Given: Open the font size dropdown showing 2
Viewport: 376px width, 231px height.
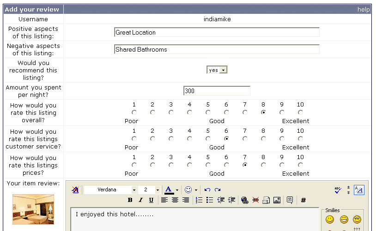Looking at the screenshot, I should pyautogui.click(x=158, y=190).
